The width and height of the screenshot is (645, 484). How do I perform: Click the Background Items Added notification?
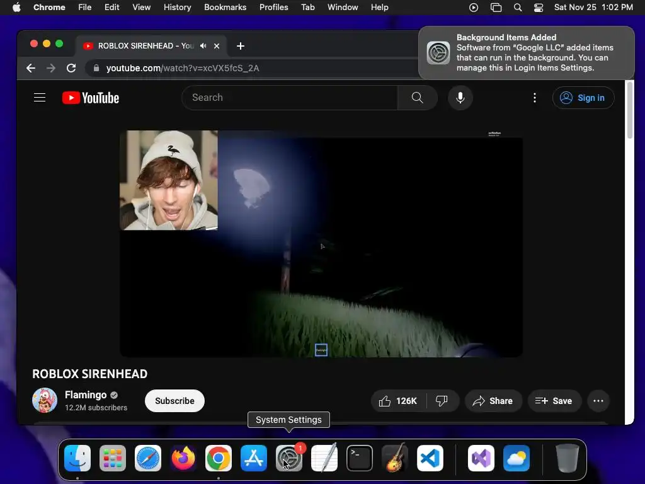click(x=527, y=53)
